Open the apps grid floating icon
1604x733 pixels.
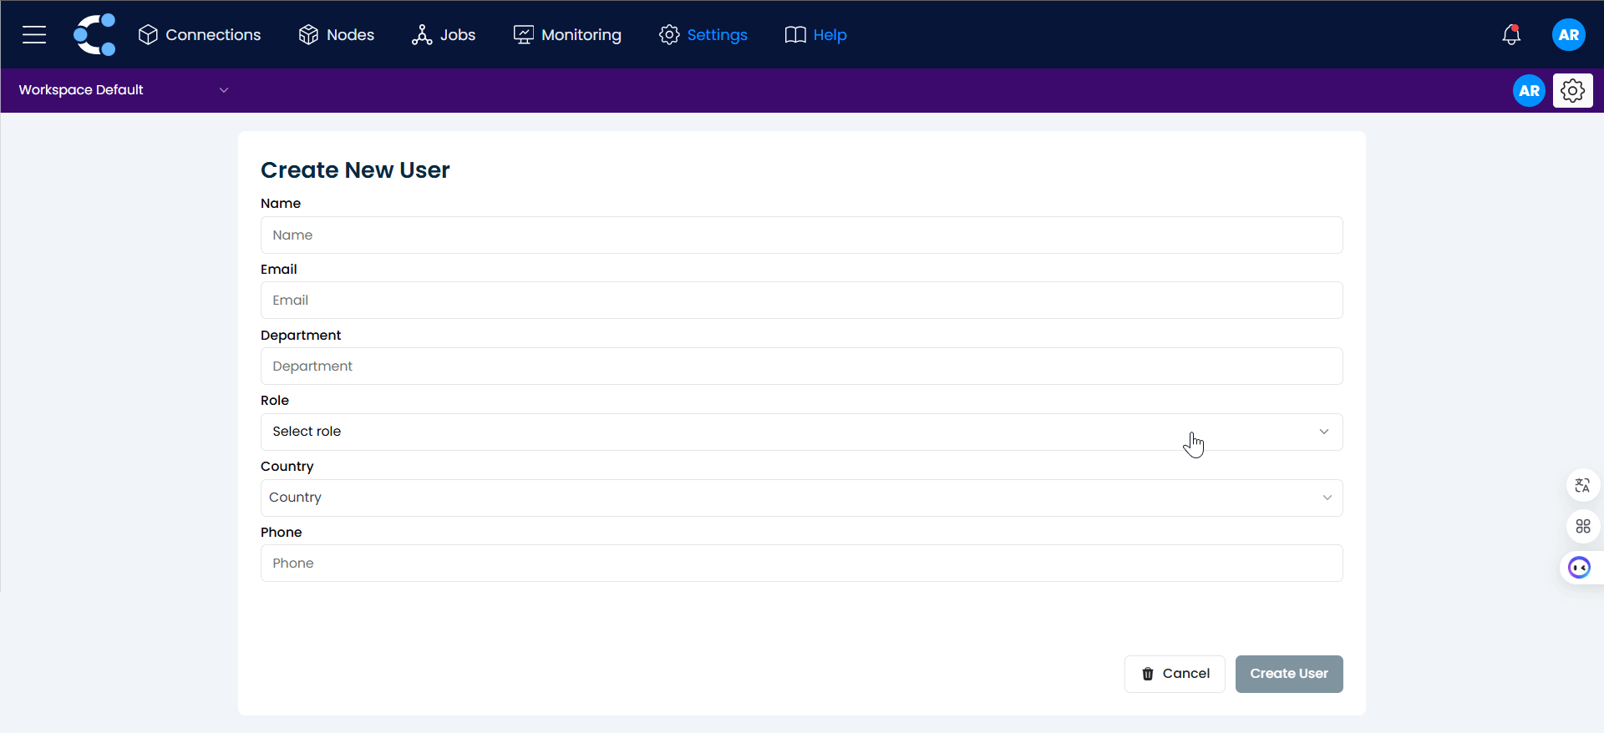1582,526
